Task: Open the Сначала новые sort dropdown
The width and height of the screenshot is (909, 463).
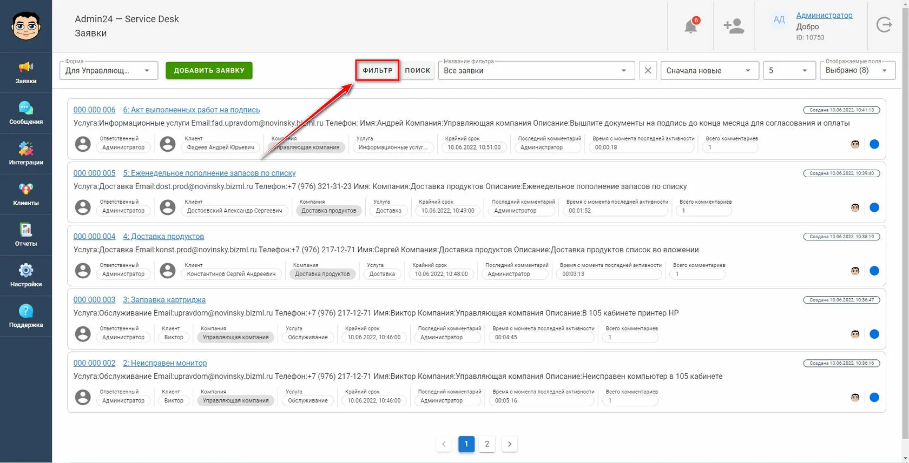Action: [709, 70]
